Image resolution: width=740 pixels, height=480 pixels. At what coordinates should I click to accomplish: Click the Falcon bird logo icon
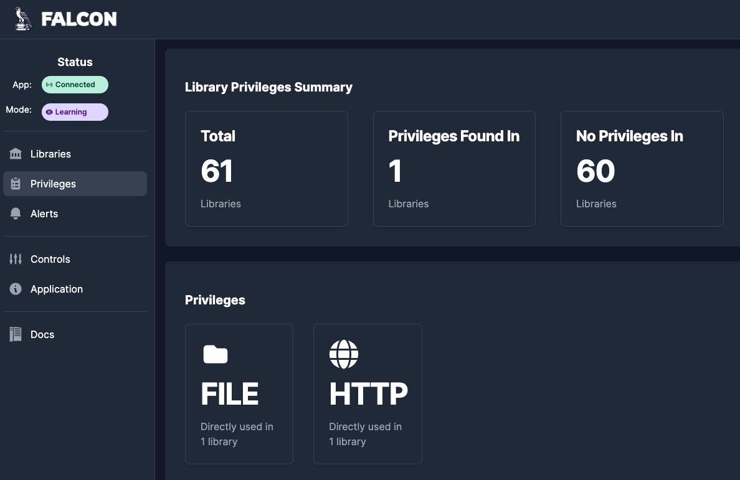pos(24,19)
